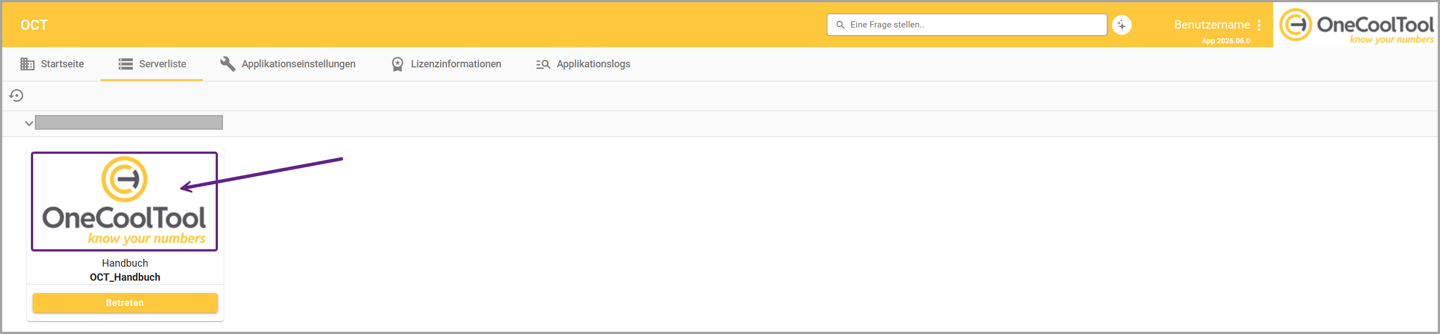Click the magnifier icon in search box
The height and width of the screenshot is (334, 1440).
pos(840,25)
